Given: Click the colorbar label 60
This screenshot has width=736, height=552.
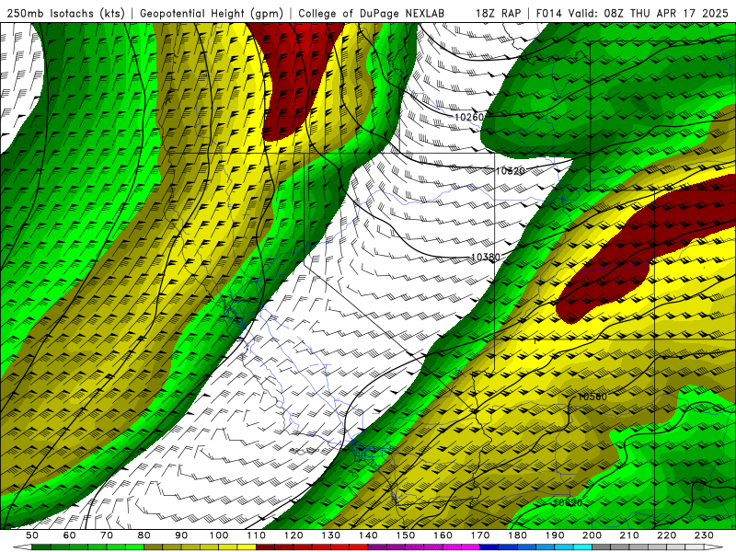Looking at the screenshot, I should [70, 535].
